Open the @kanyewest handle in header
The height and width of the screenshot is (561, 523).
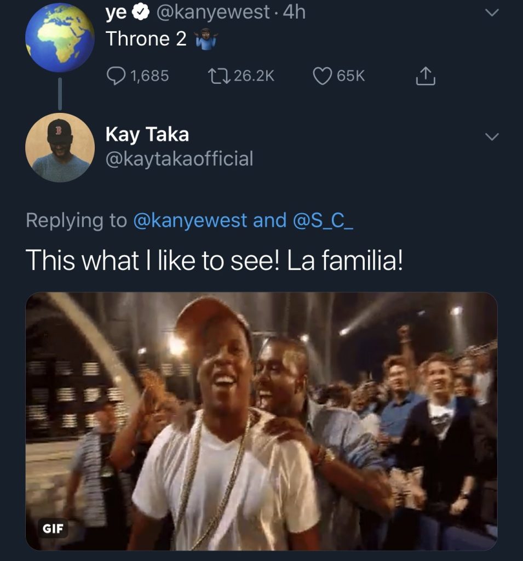pos(213,13)
